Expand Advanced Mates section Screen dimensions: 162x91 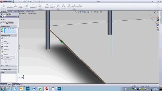(x=16, y=66)
